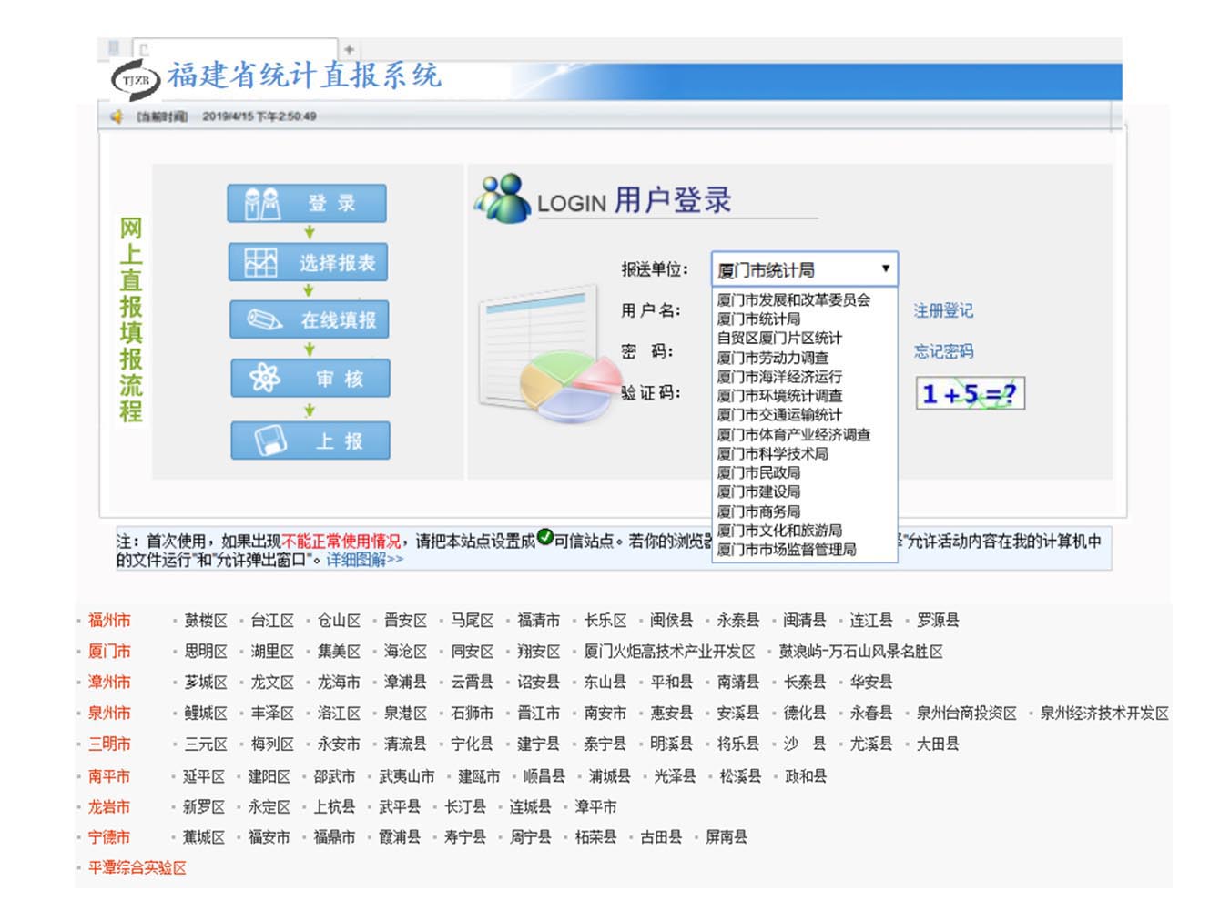This screenshot has width=1230, height=901.
Task: Click the 政和县 county link
Action: (x=806, y=776)
